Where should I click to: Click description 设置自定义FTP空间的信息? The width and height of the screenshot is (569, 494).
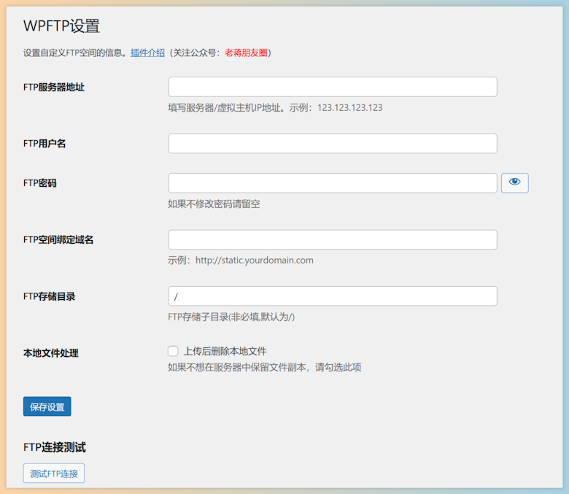[x=74, y=53]
